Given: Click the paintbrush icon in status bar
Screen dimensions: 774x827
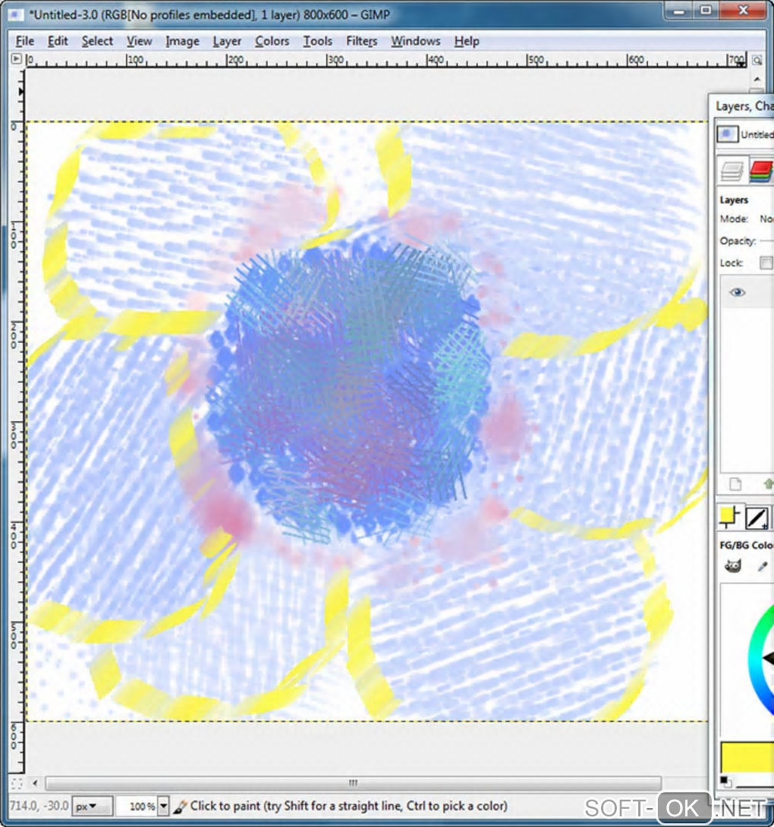Looking at the screenshot, I should pyautogui.click(x=181, y=807).
